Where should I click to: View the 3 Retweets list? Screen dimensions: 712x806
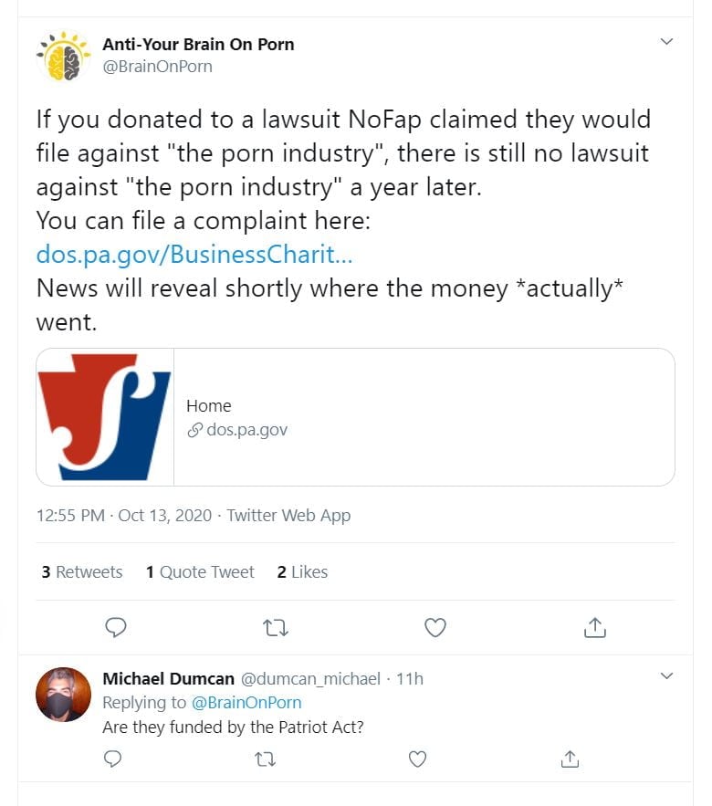pos(82,572)
